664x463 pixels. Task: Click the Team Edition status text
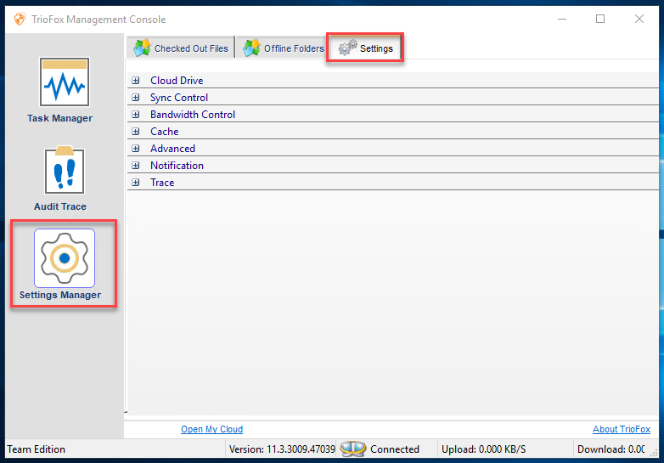[x=36, y=449]
